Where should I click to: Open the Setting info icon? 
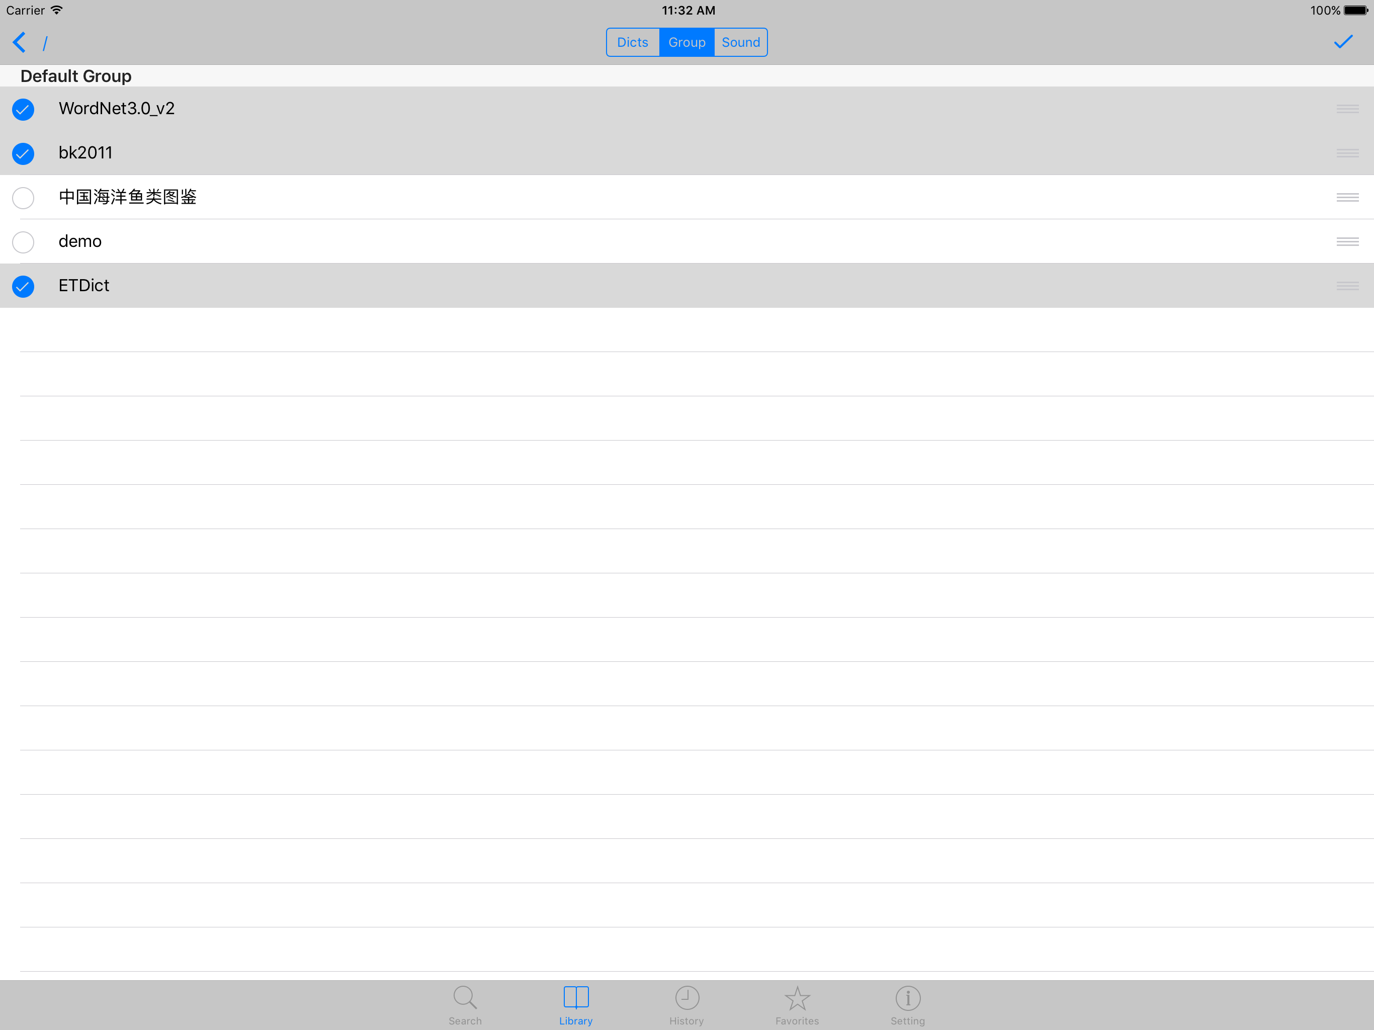tap(907, 998)
